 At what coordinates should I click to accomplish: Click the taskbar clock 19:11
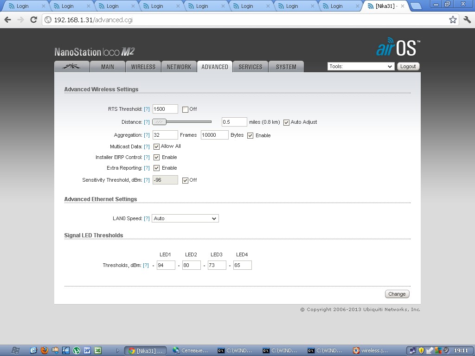coord(461,350)
